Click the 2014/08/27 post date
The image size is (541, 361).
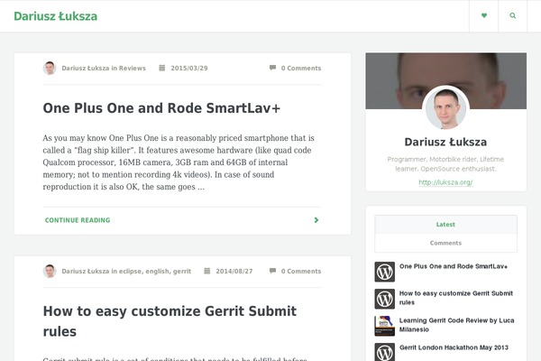coord(234,271)
